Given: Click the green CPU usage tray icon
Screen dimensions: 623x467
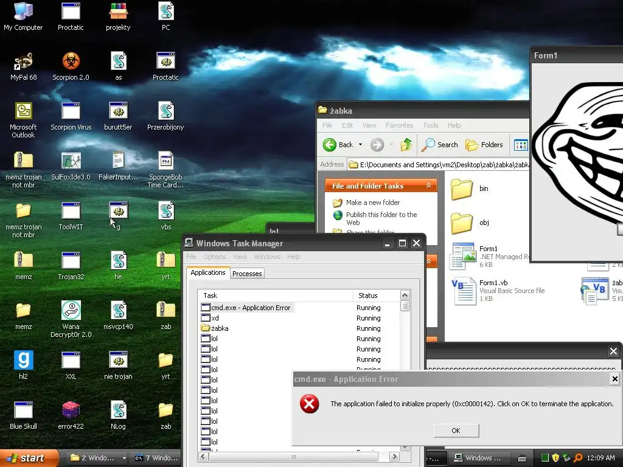Looking at the screenshot, I should pos(545,458).
